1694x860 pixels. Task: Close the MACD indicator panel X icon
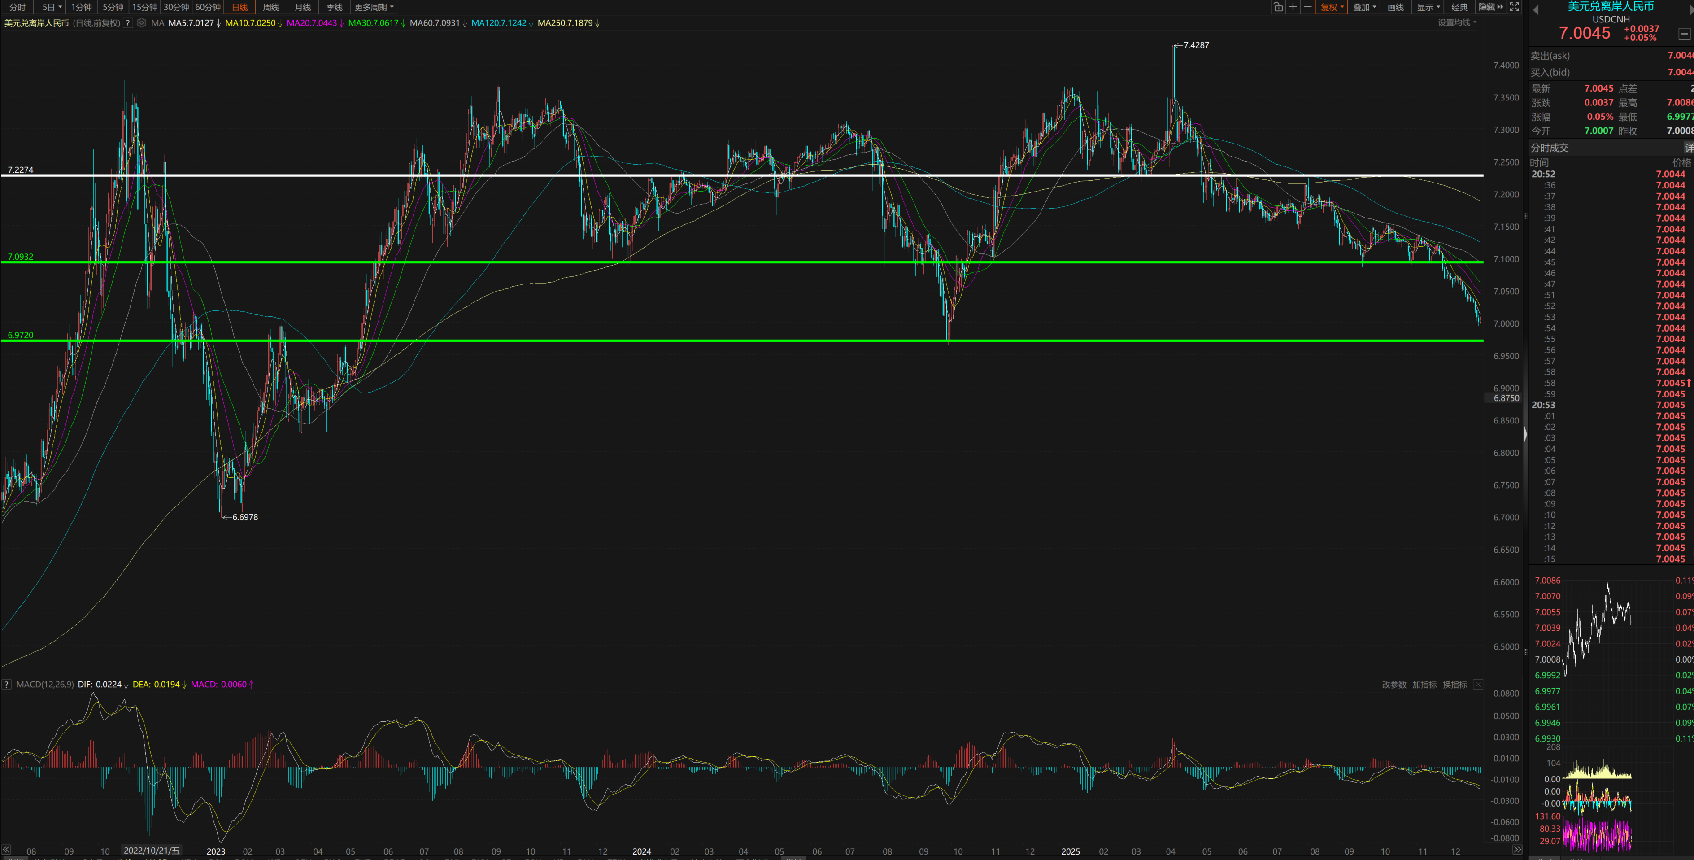pos(1478,684)
